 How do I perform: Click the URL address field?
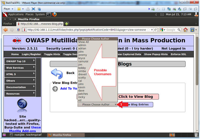coord(87,30)
